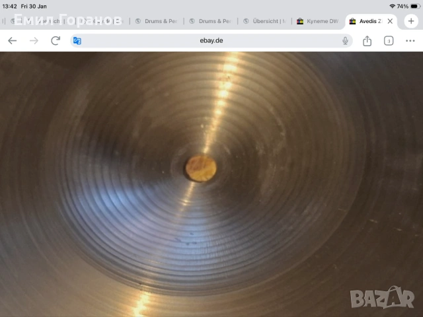Go back to the previous page

coord(13,41)
